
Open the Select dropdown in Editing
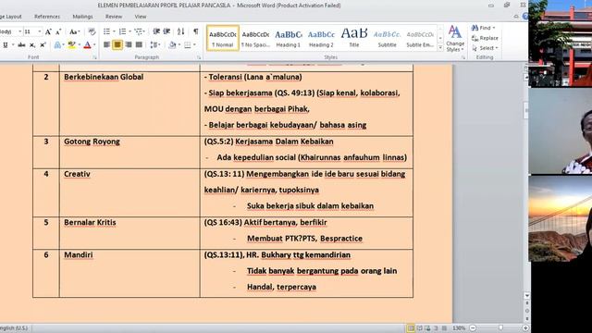click(x=485, y=48)
